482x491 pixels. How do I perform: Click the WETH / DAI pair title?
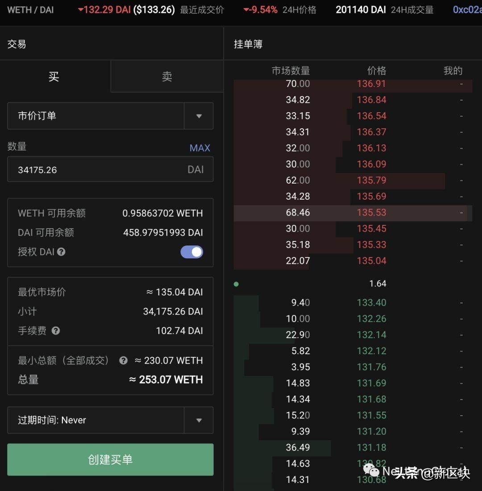(x=30, y=10)
